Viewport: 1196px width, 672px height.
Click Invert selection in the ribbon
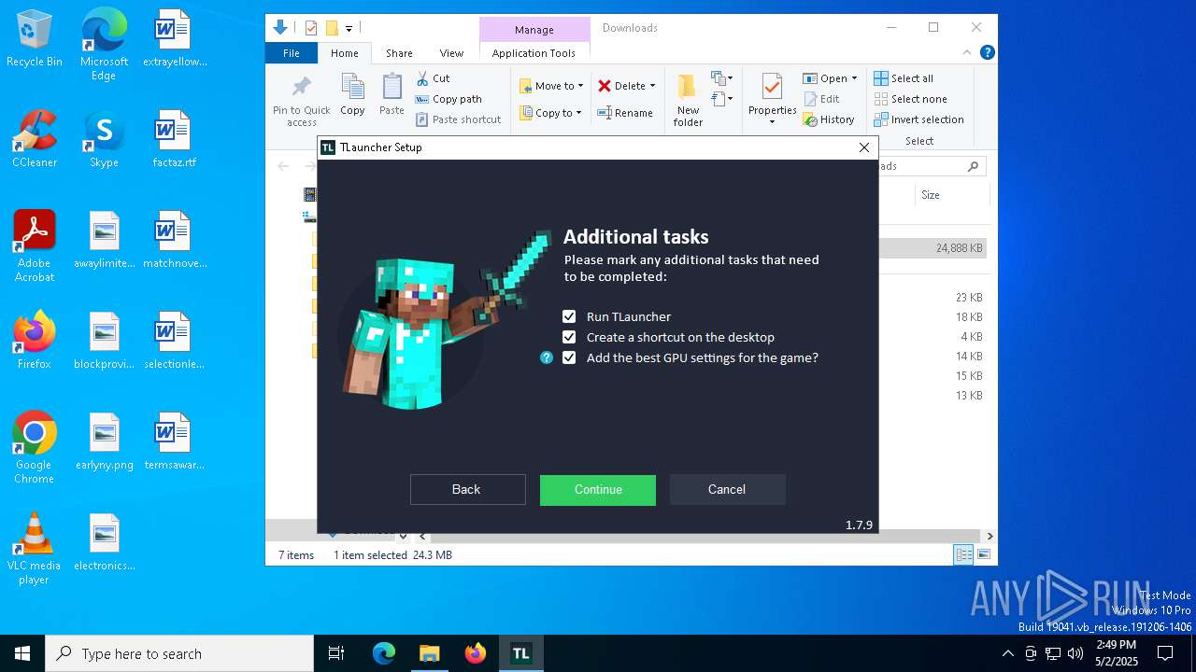pyautogui.click(x=918, y=119)
